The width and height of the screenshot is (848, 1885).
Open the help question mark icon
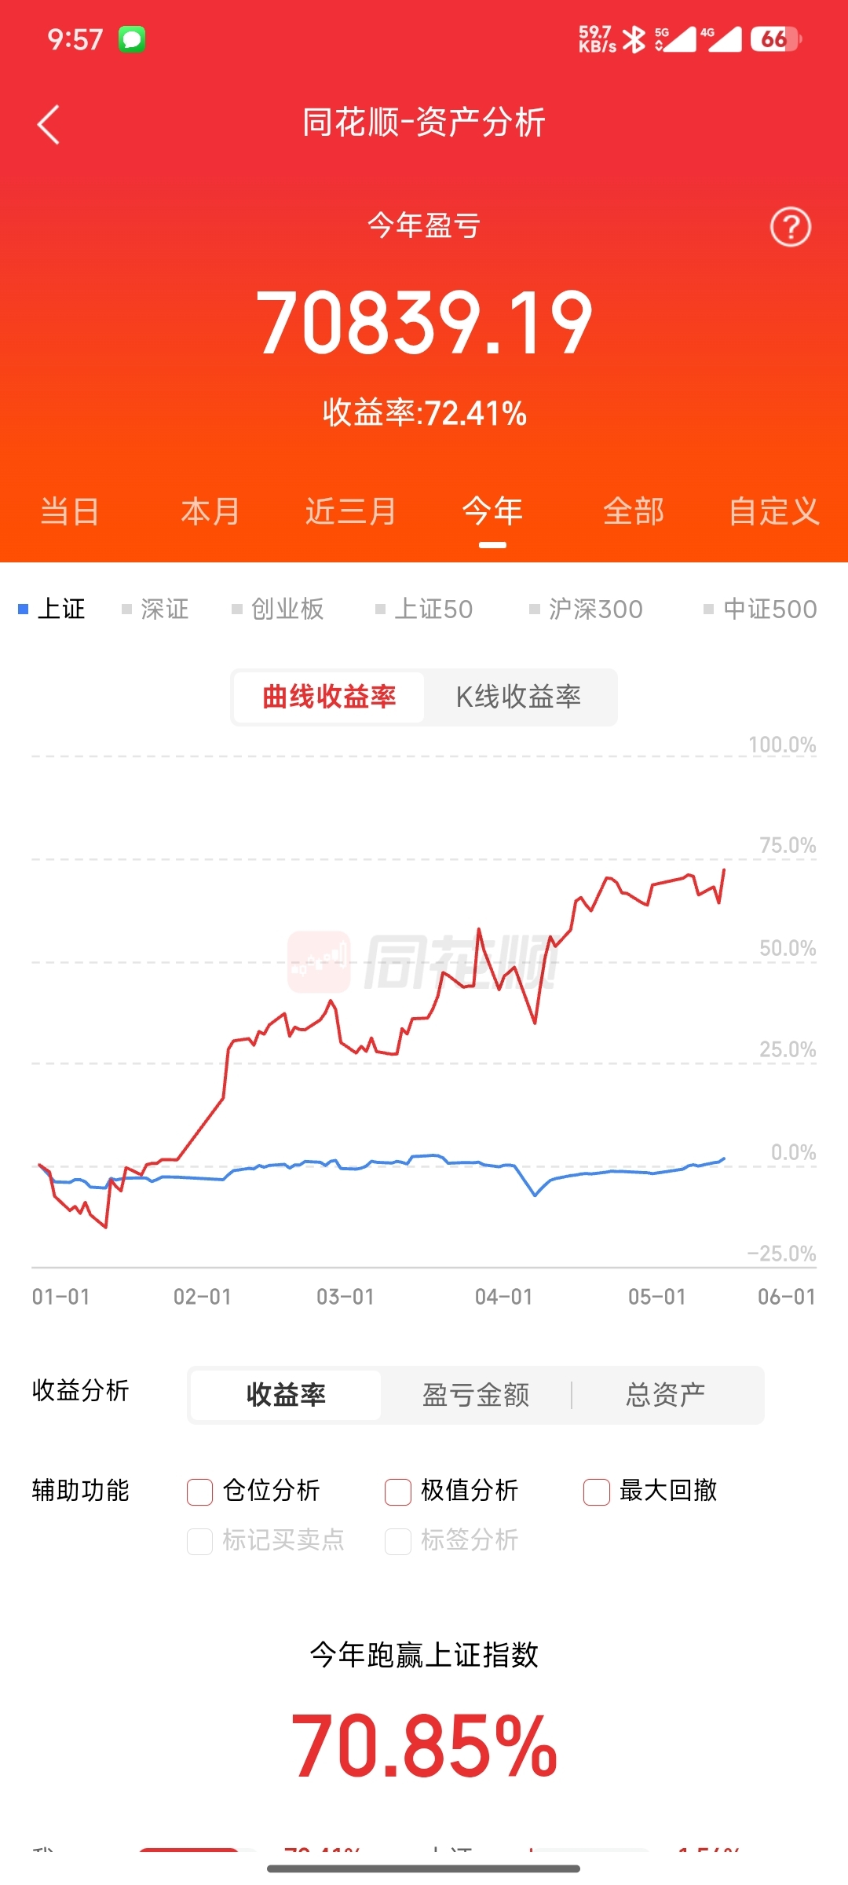point(790,227)
